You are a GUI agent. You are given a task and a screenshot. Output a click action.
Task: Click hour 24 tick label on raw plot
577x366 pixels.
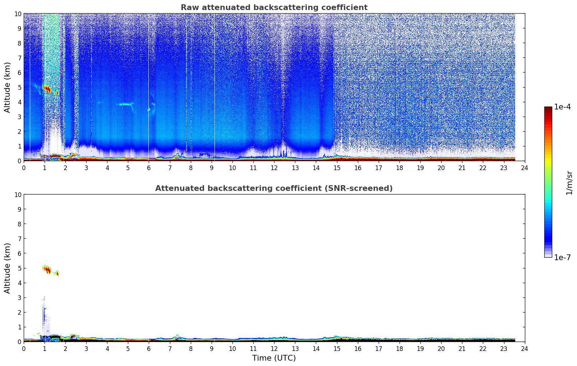click(x=525, y=168)
